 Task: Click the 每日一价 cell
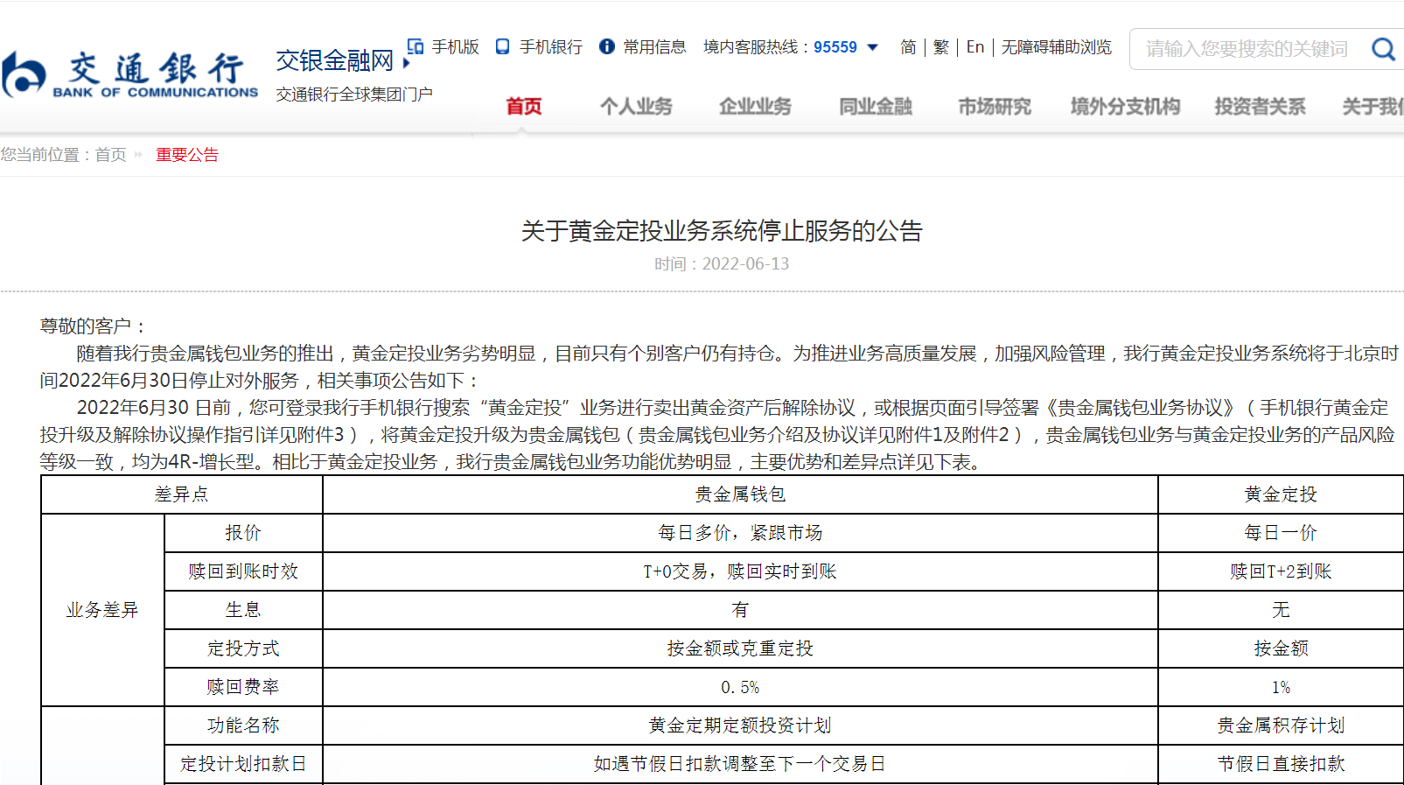pyautogui.click(x=1281, y=533)
